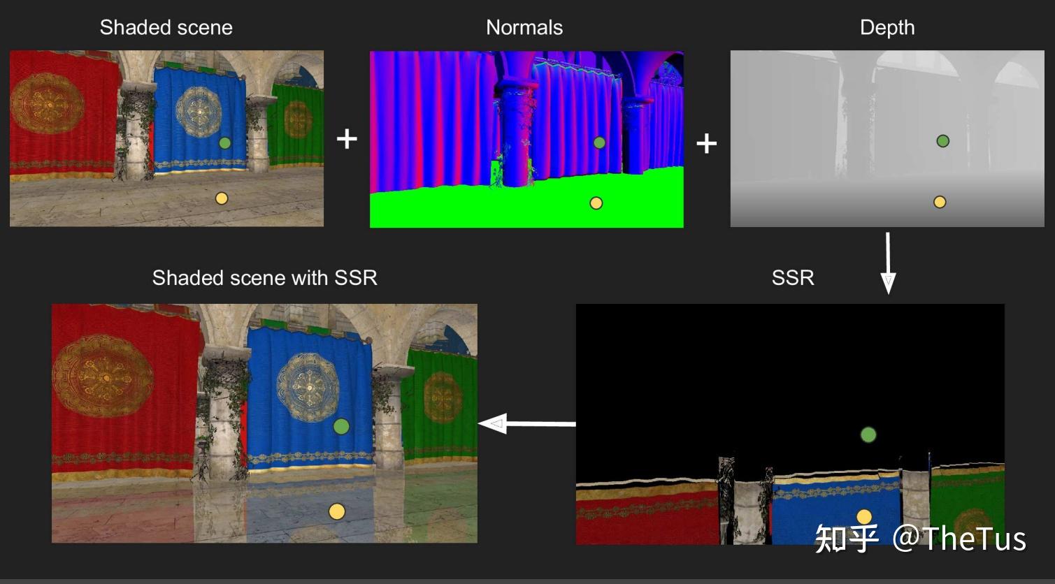The height and width of the screenshot is (584, 1055).
Task: Click the green marker dot on the Shaded scene image
Action: click(225, 143)
